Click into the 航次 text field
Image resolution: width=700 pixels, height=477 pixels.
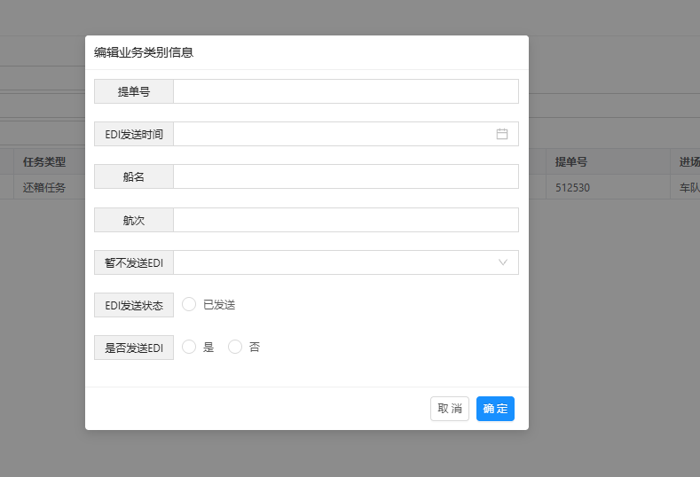tap(345, 220)
